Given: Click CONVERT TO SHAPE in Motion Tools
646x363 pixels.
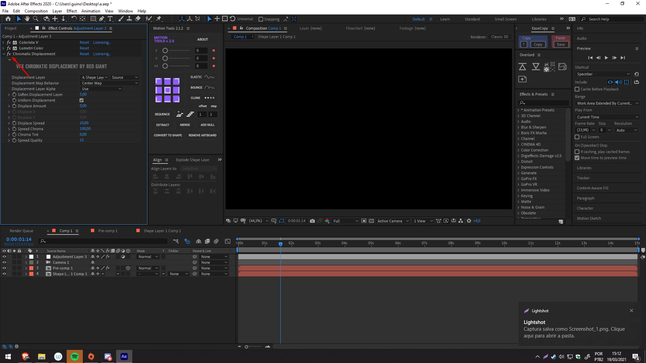Looking at the screenshot, I should (168, 135).
